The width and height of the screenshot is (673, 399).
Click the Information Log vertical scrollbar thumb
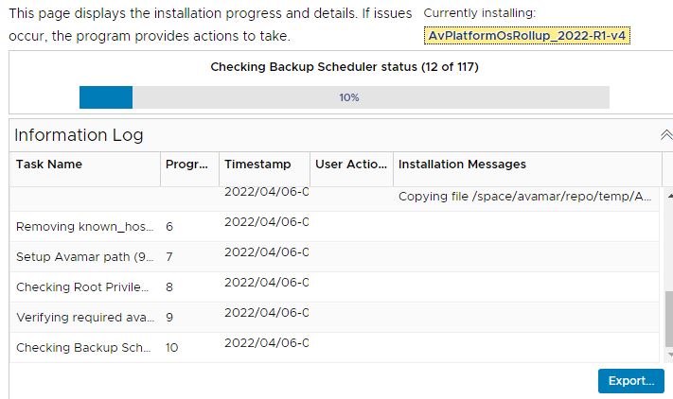[x=668, y=320]
